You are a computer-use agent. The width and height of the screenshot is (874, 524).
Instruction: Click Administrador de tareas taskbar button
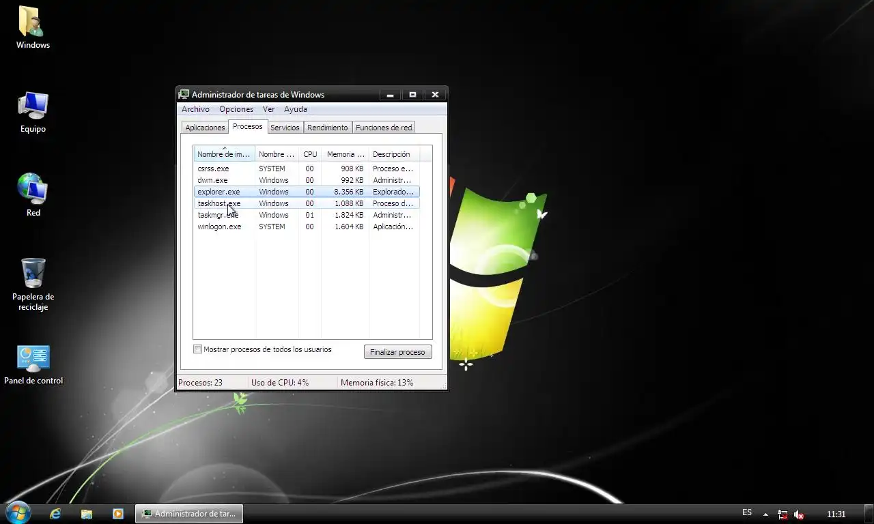189,514
